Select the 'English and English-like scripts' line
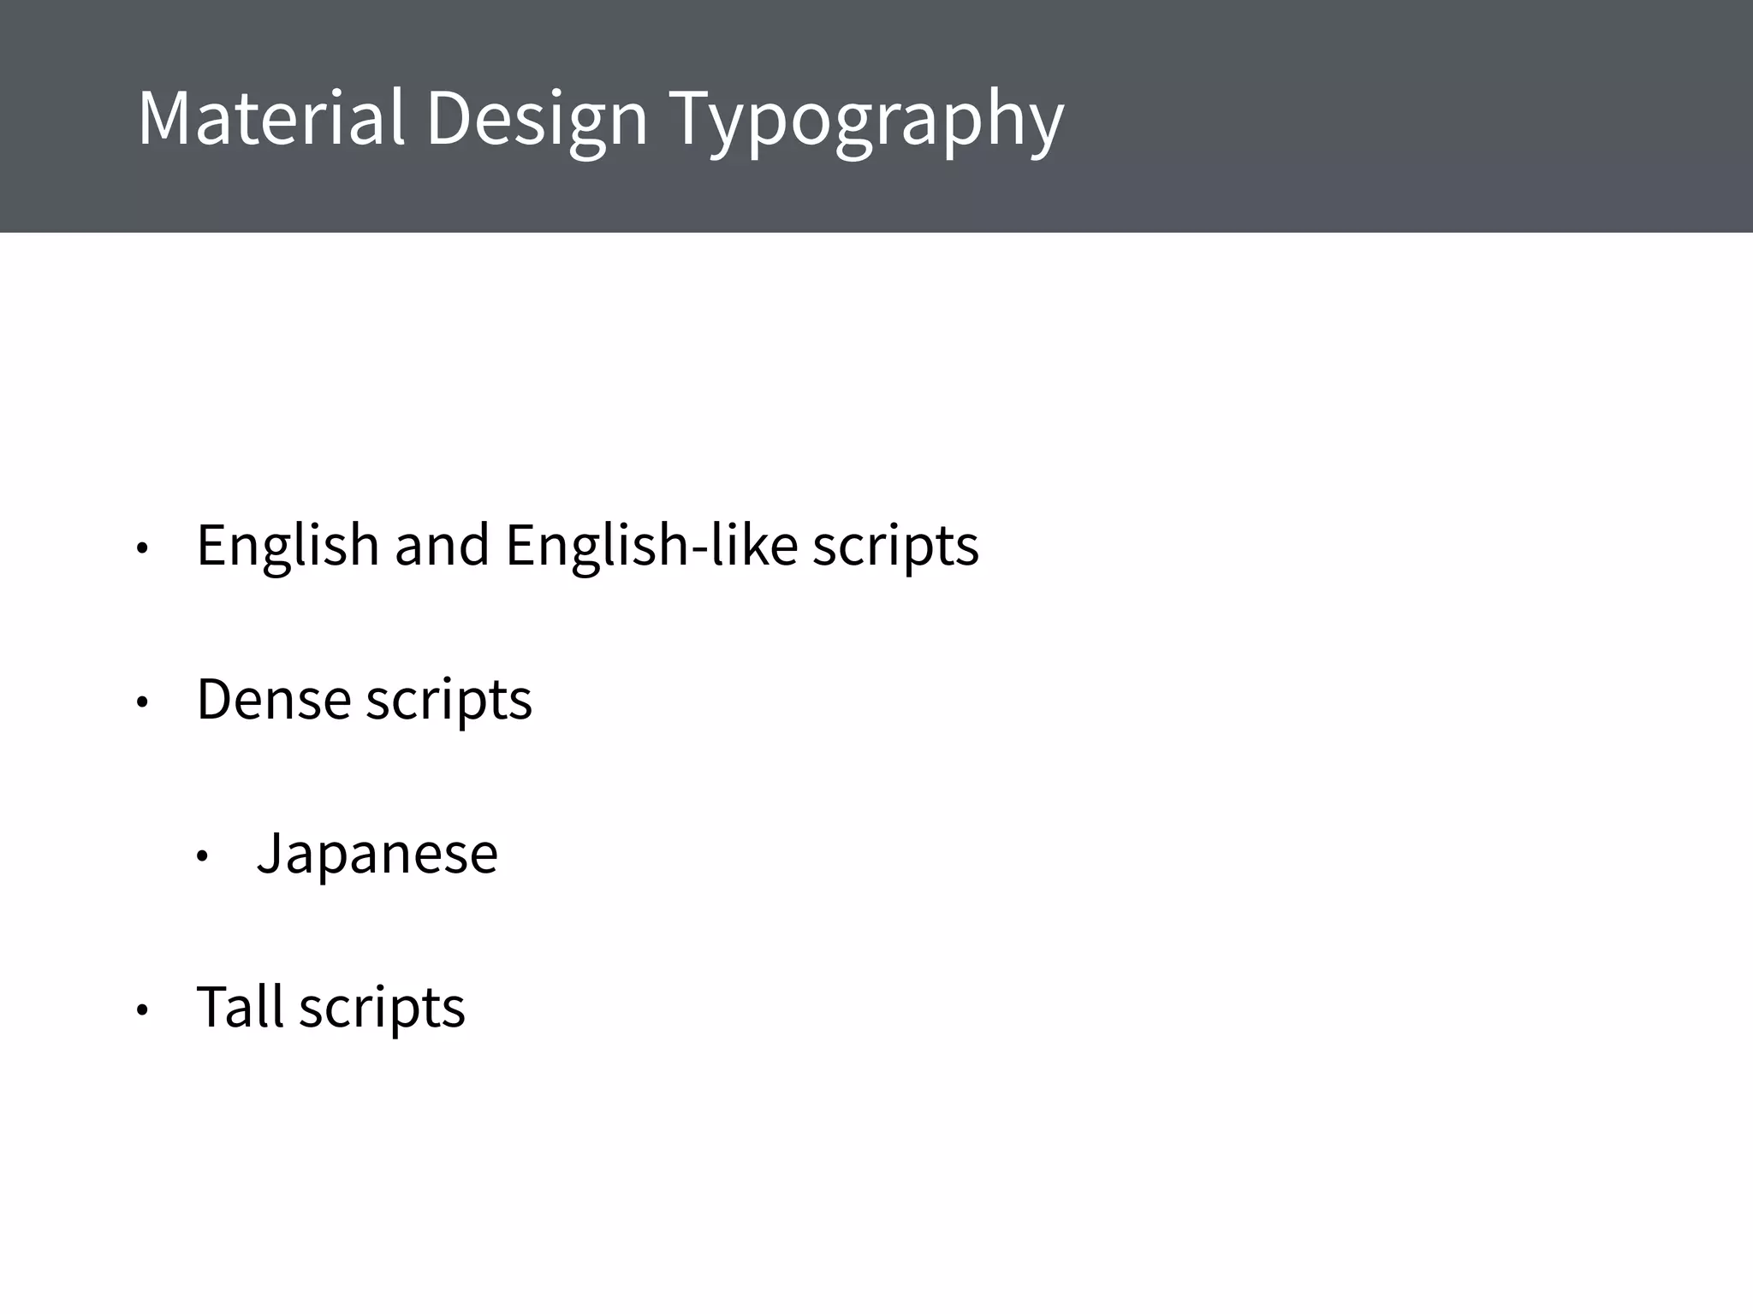The height and width of the screenshot is (1314, 1753). pyautogui.click(x=587, y=545)
